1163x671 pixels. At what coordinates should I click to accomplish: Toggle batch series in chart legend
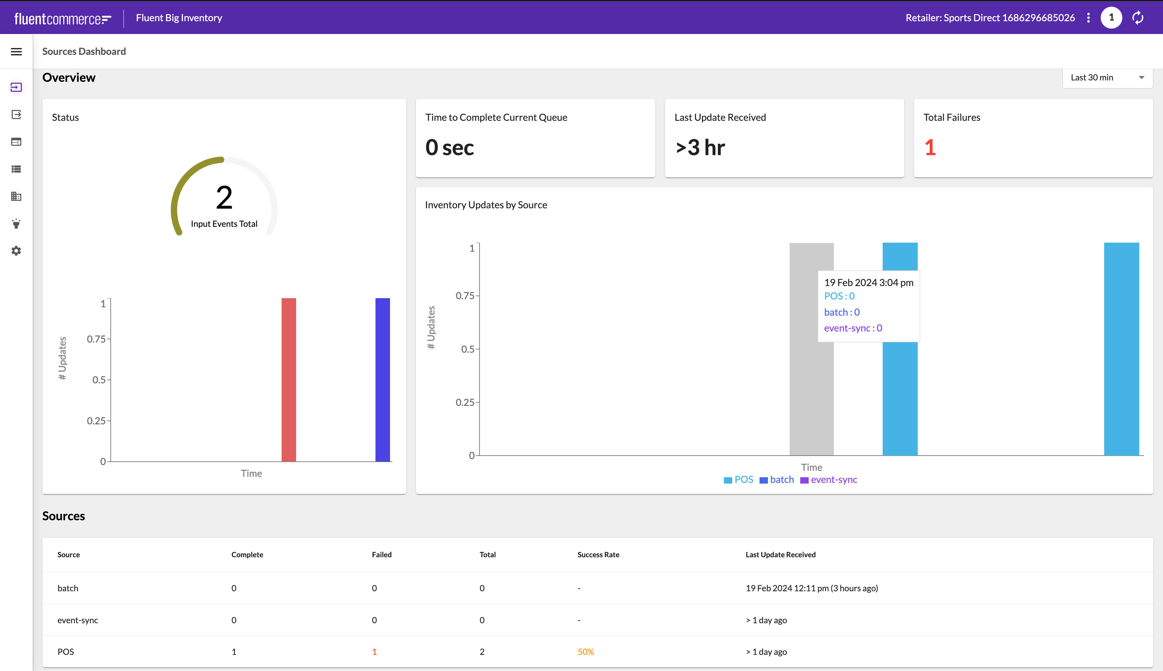click(x=777, y=480)
